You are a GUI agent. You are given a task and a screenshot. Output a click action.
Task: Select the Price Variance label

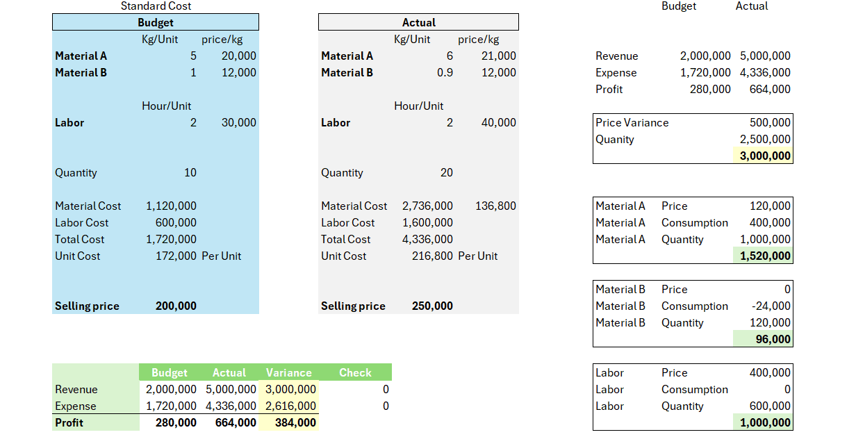[x=632, y=122]
